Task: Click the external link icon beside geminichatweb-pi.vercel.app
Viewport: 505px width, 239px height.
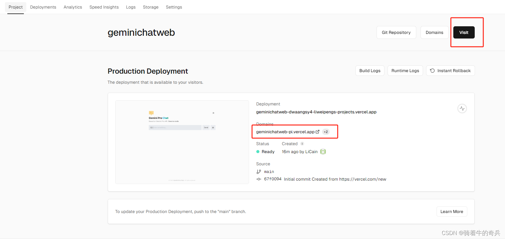Action: click(x=317, y=132)
